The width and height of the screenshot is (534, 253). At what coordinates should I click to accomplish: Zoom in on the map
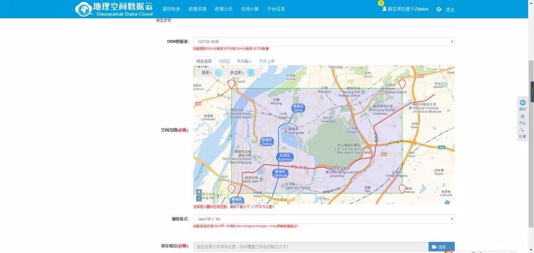coord(199,192)
